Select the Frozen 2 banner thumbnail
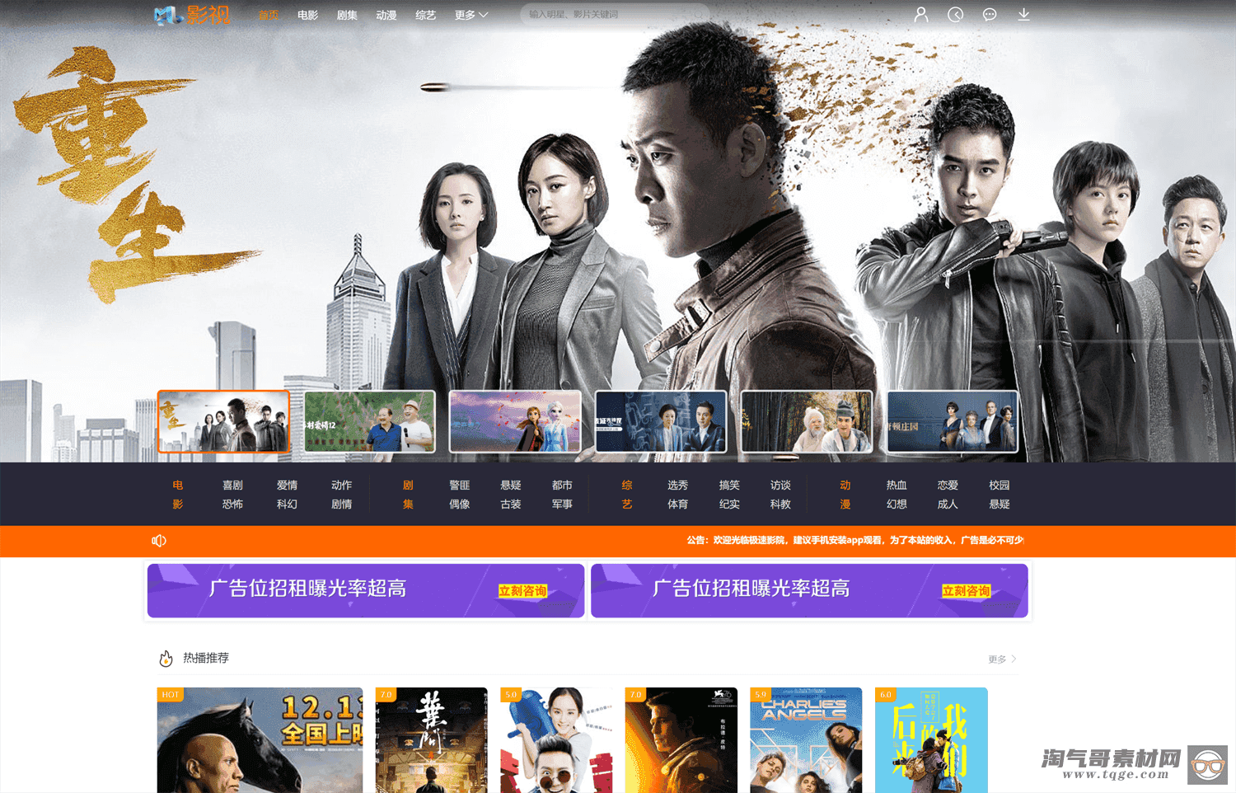Viewport: 1236px width, 793px height. pos(515,422)
